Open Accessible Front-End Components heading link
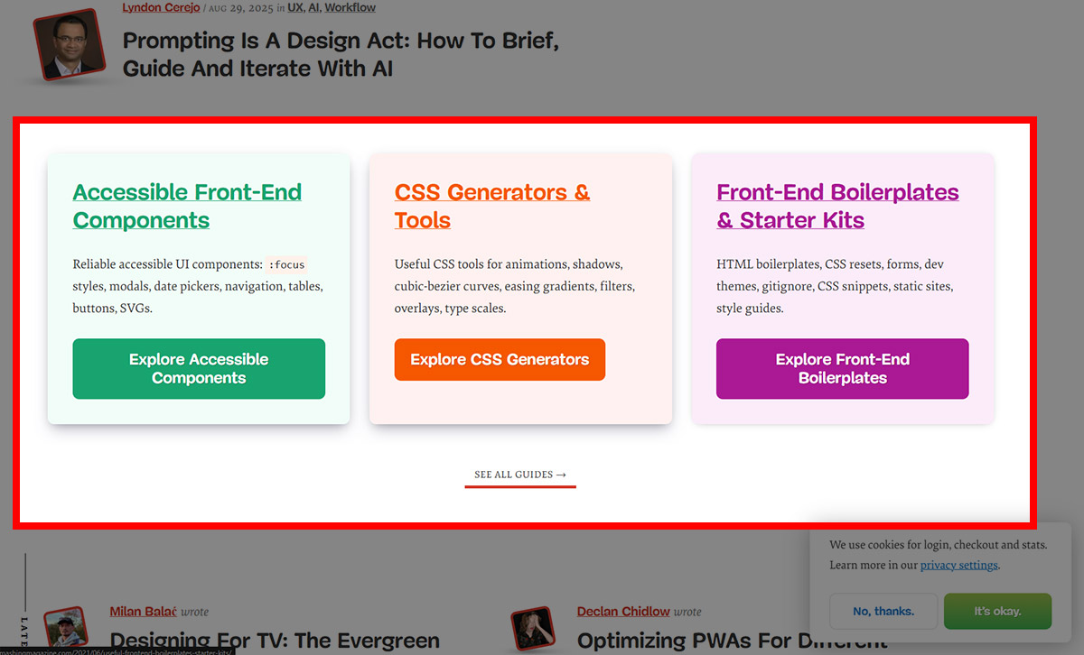The width and height of the screenshot is (1084, 655). [x=187, y=206]
